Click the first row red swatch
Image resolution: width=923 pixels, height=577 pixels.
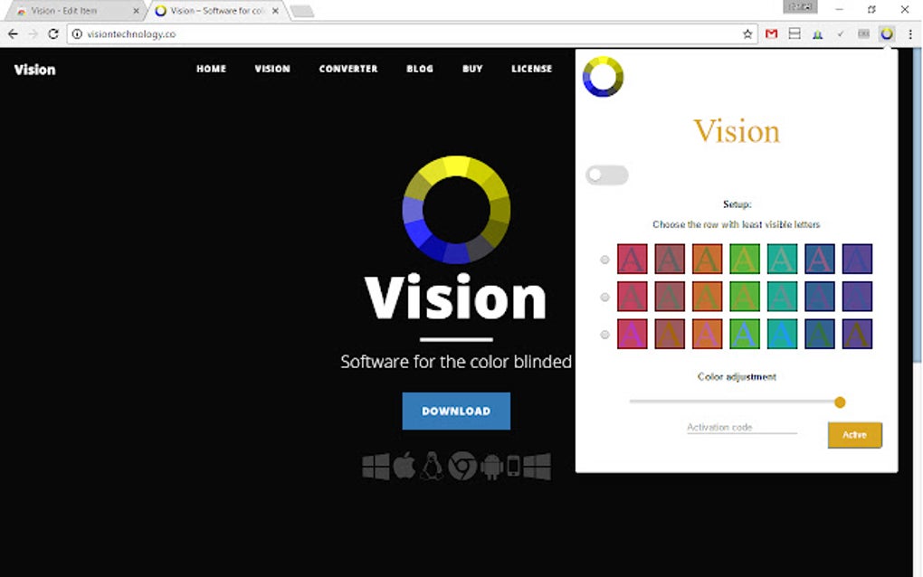pos(633,259)
